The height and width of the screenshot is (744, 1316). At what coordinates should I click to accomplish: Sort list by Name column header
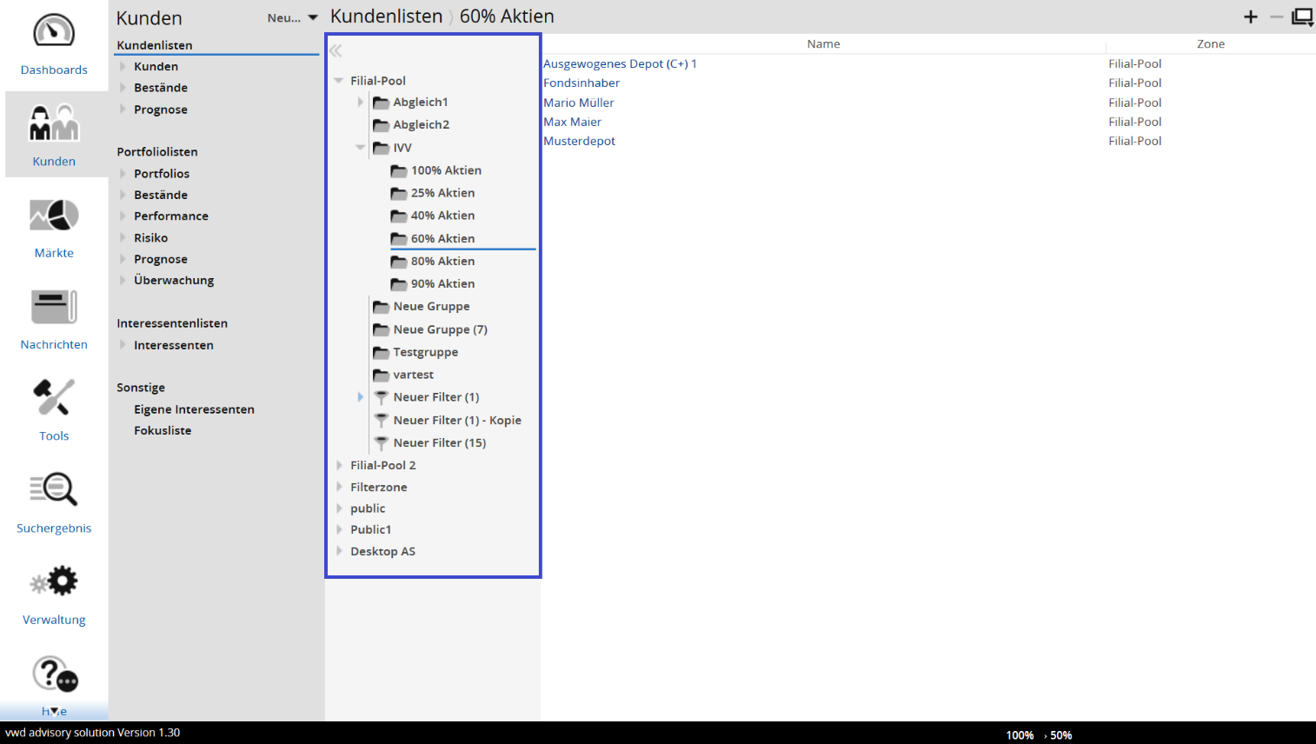(823, 43)
